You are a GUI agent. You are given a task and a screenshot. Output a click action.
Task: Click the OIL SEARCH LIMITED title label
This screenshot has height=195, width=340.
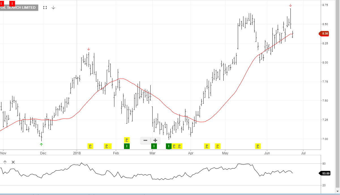click(19, 8)
